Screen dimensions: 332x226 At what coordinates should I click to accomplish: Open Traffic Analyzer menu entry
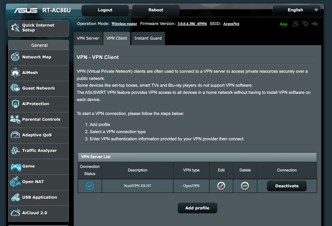[39, 151]
